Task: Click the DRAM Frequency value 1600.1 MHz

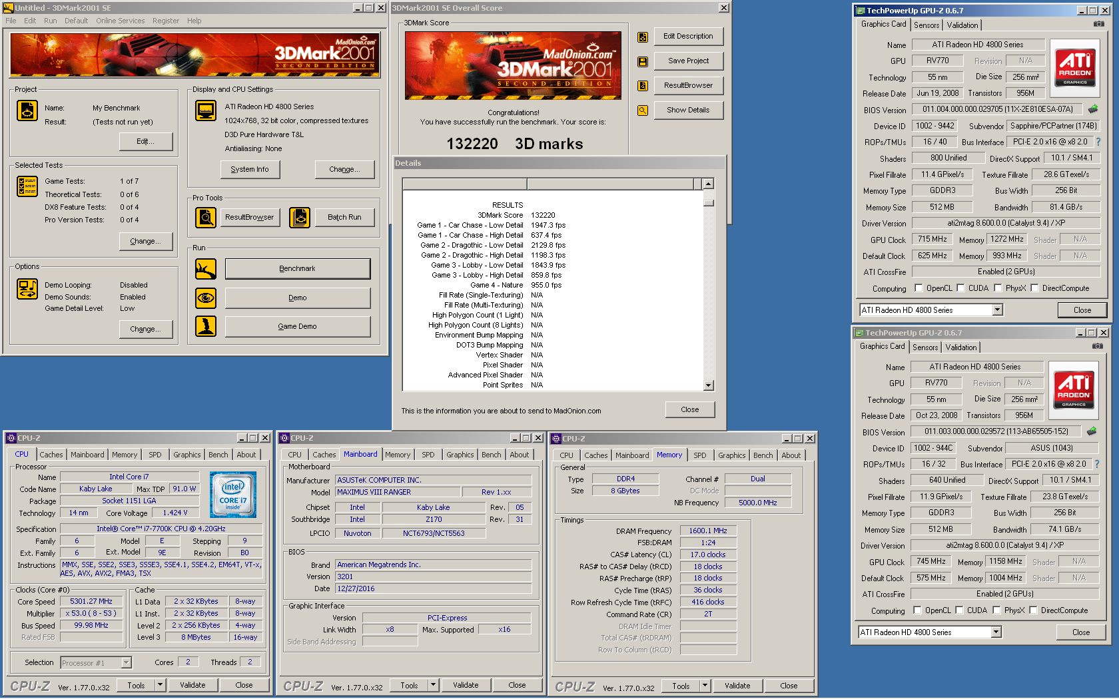Action: tap(708, 531)
